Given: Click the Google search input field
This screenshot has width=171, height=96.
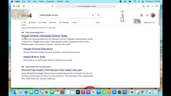Looking at the screenshot, I should tap(65, 15).
